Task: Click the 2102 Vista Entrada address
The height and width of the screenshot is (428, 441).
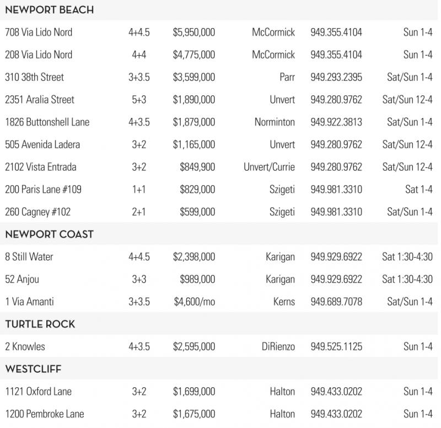Action: coord(40,167)
